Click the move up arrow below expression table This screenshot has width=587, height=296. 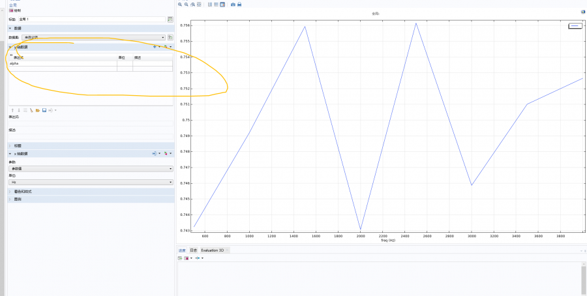tap(12, 110)
